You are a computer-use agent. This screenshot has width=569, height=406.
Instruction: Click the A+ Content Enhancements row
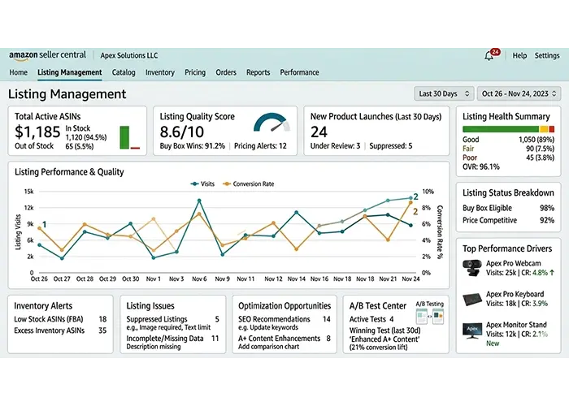284,339
